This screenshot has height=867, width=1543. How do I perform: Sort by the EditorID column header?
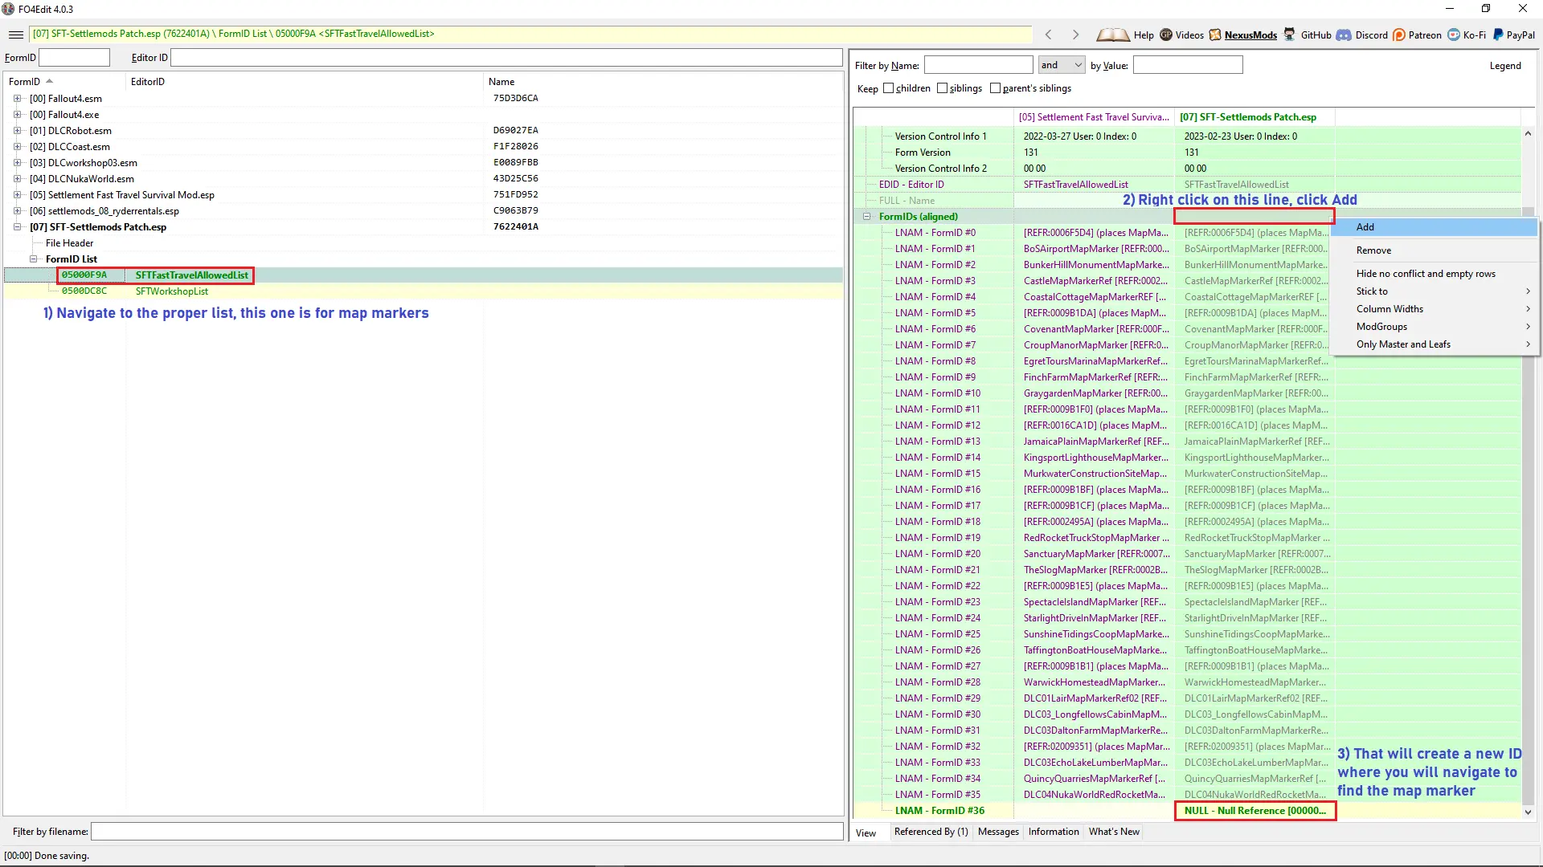tap(305, 82)
